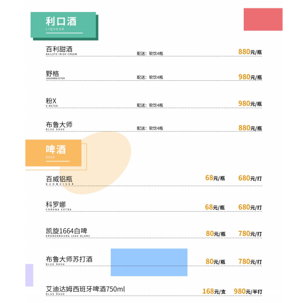Click the 980元/半打 price
This screenshot has height=303, width=298.
coord(248,292)
